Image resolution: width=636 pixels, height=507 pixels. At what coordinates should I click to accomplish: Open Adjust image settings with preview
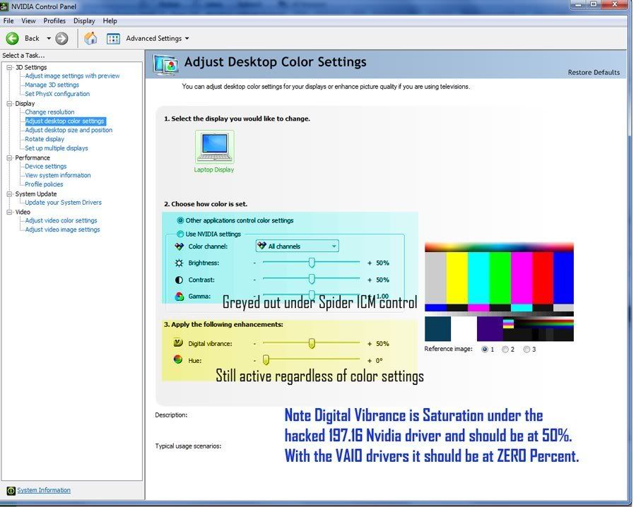point(72,76)
